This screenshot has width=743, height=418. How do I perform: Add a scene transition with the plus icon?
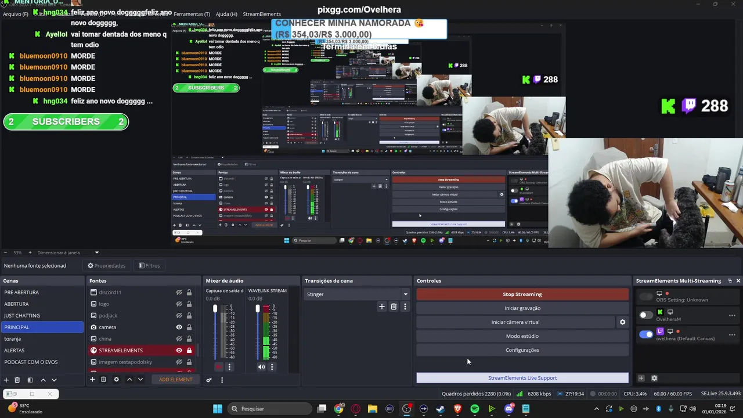click(381, 307)
